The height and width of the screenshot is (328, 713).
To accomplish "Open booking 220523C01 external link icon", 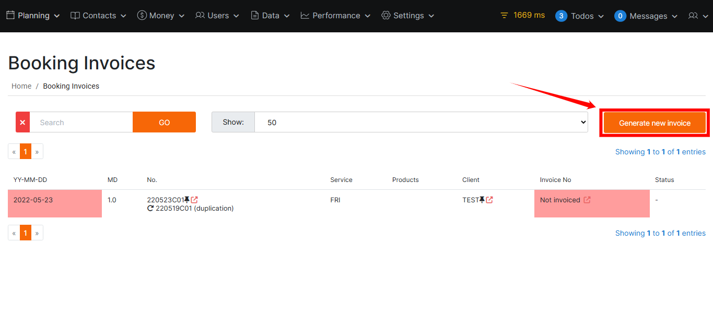I will (194, 200).
